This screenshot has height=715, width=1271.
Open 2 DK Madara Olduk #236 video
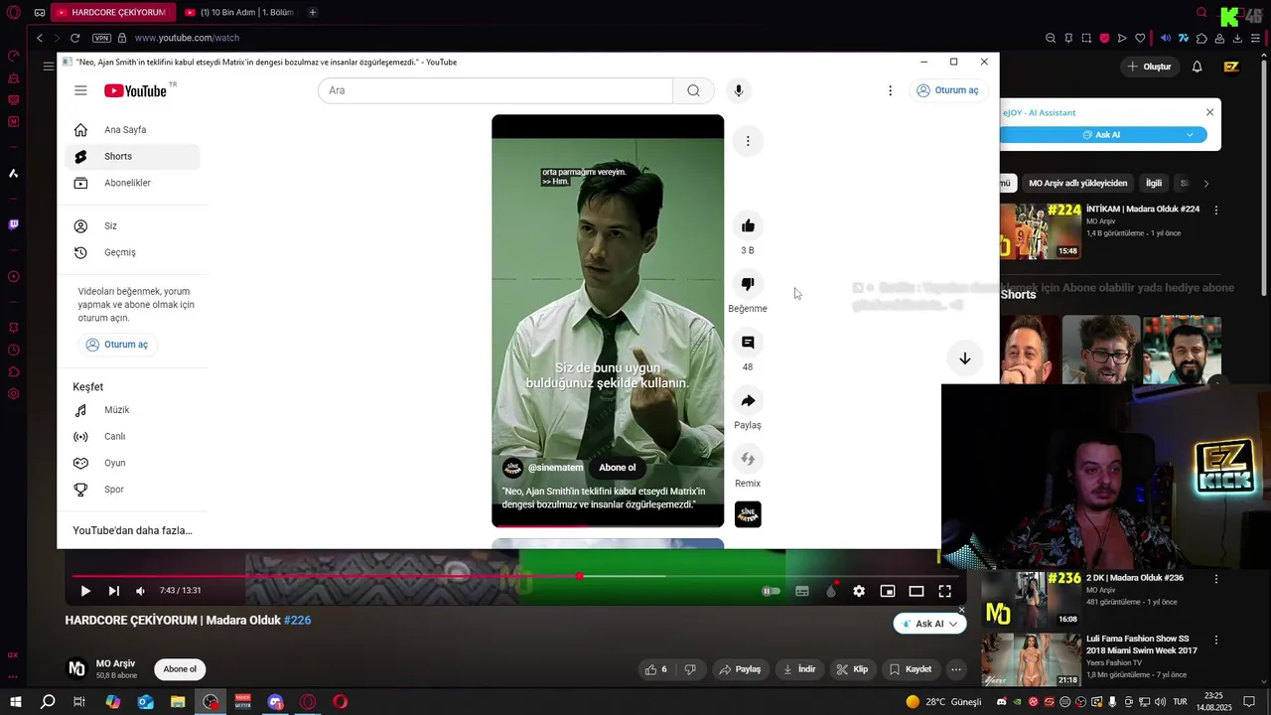point(1033,600)
